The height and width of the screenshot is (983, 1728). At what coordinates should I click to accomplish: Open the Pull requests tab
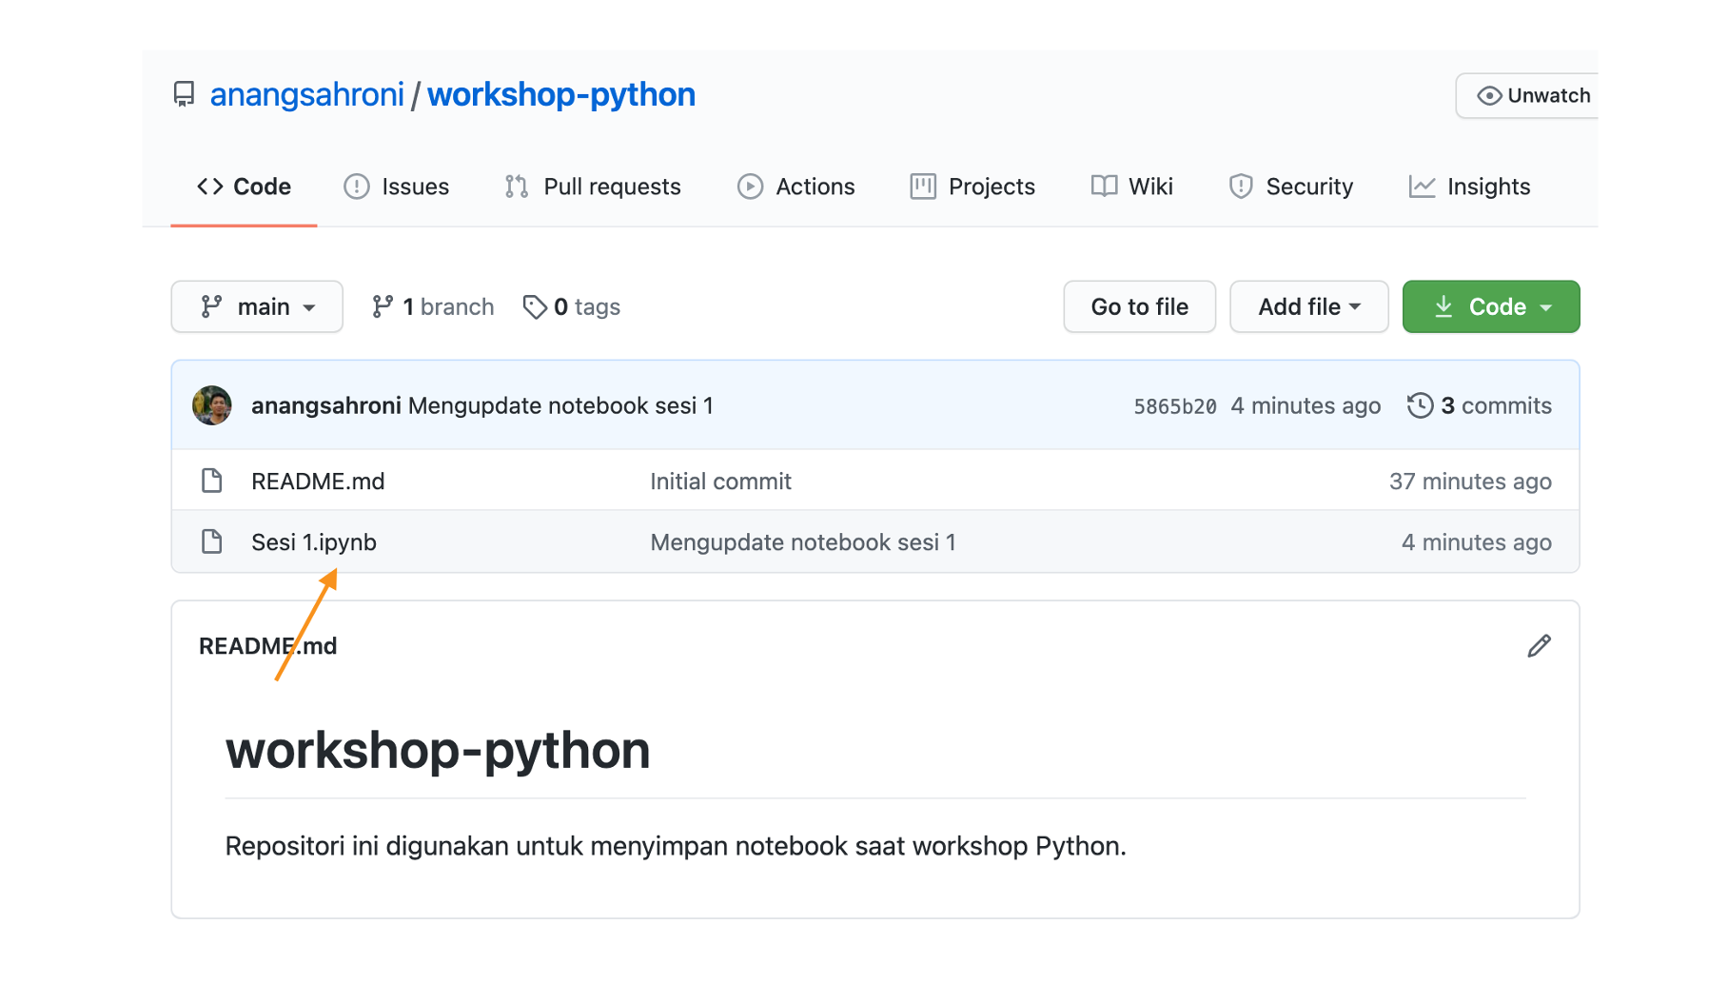(592, 187)
